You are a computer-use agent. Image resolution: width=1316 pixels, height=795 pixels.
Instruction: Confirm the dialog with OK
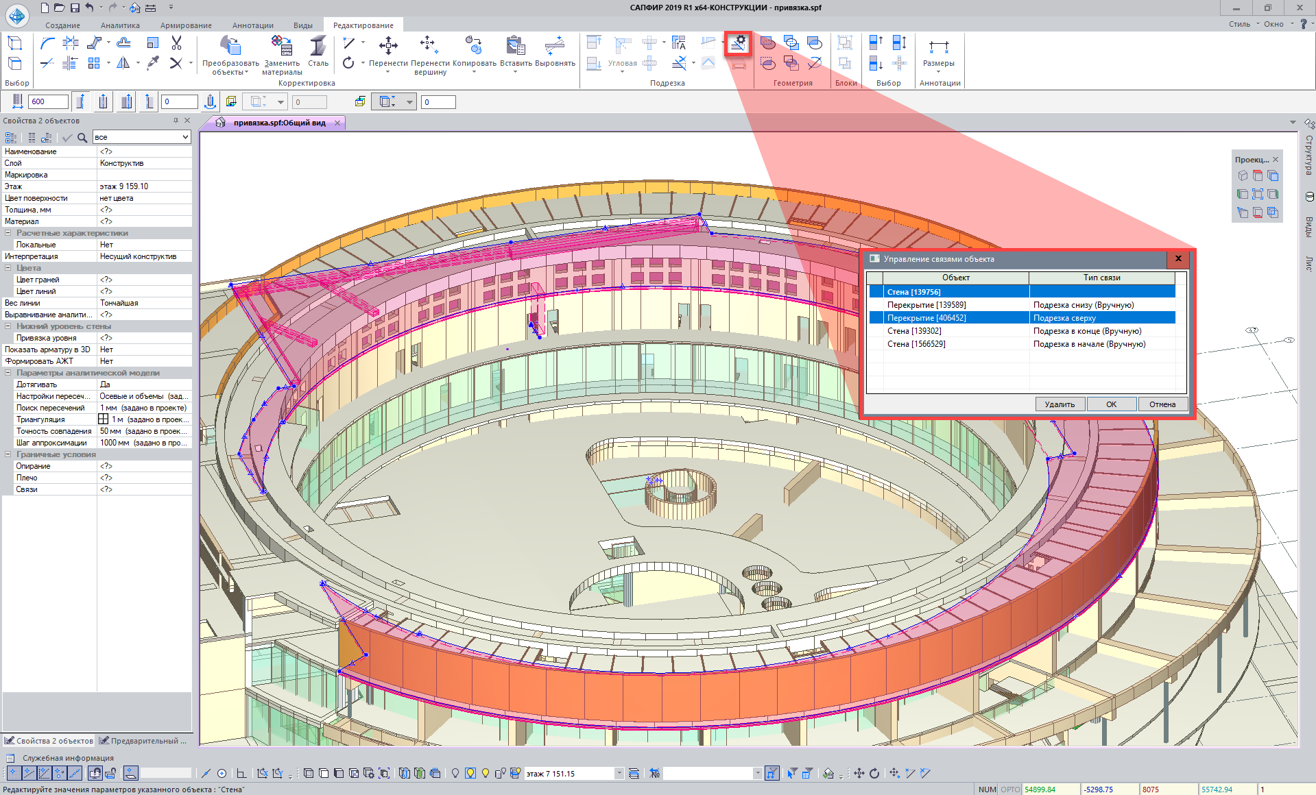pos(1111,404)
